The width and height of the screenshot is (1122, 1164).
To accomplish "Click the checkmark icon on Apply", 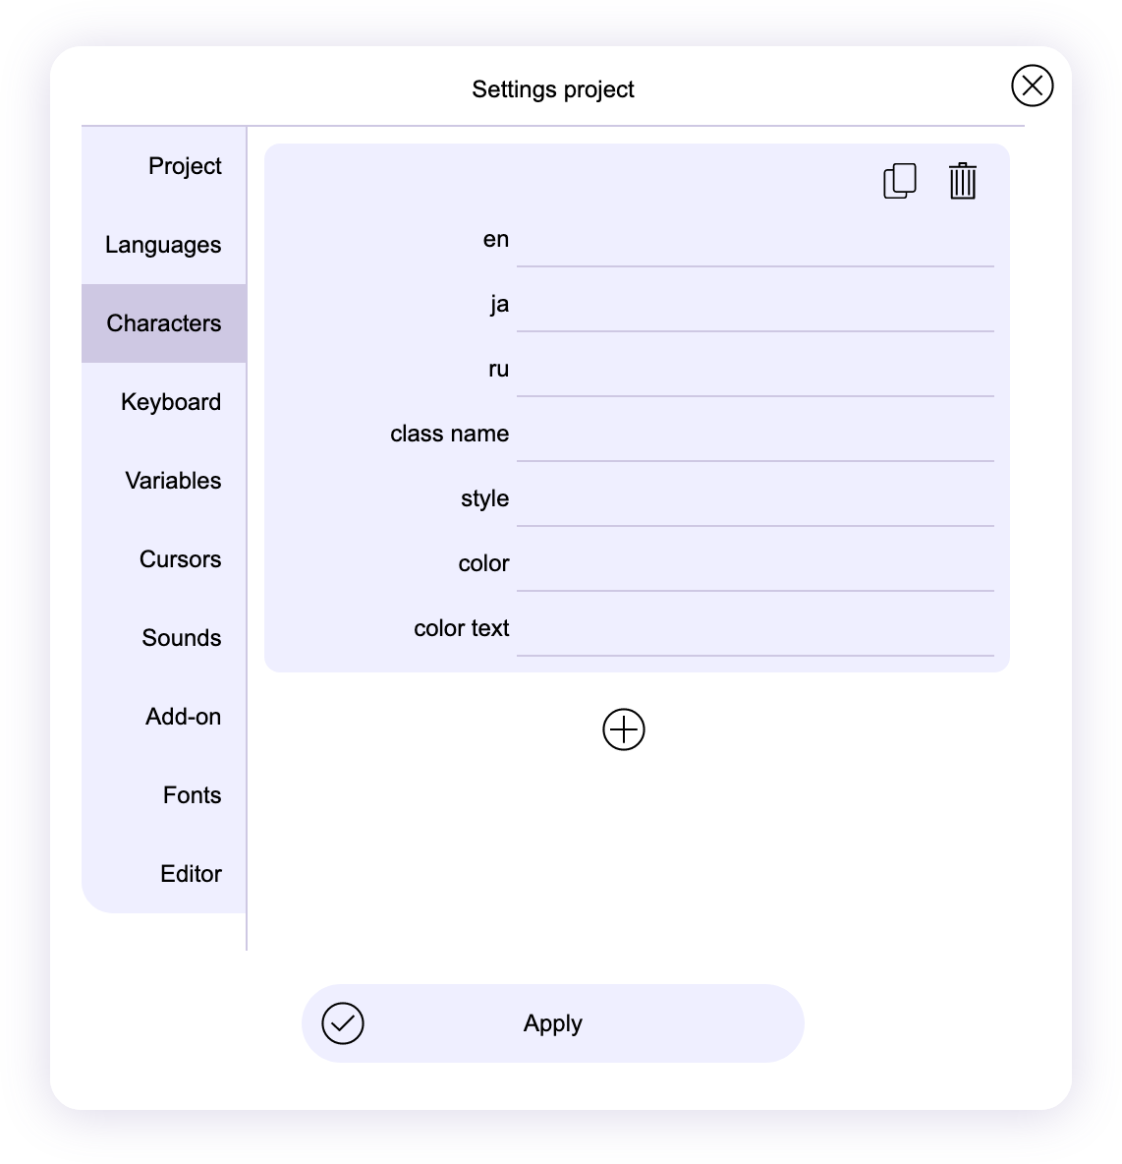I will coord(343,1023).
